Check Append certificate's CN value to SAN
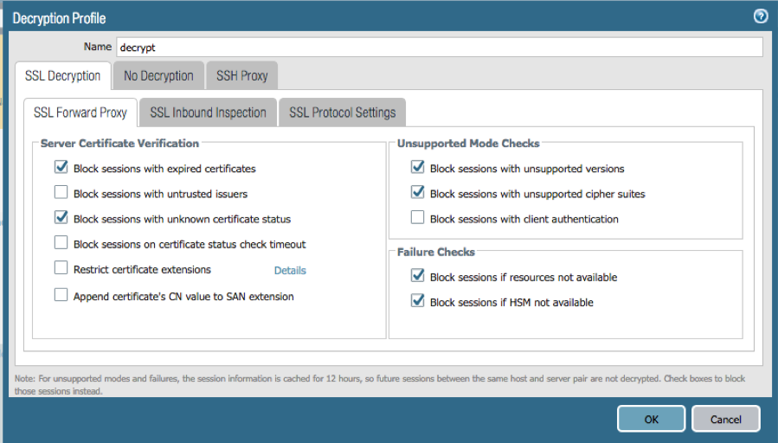The image size is (778, 443). click(x=61, y=295)
